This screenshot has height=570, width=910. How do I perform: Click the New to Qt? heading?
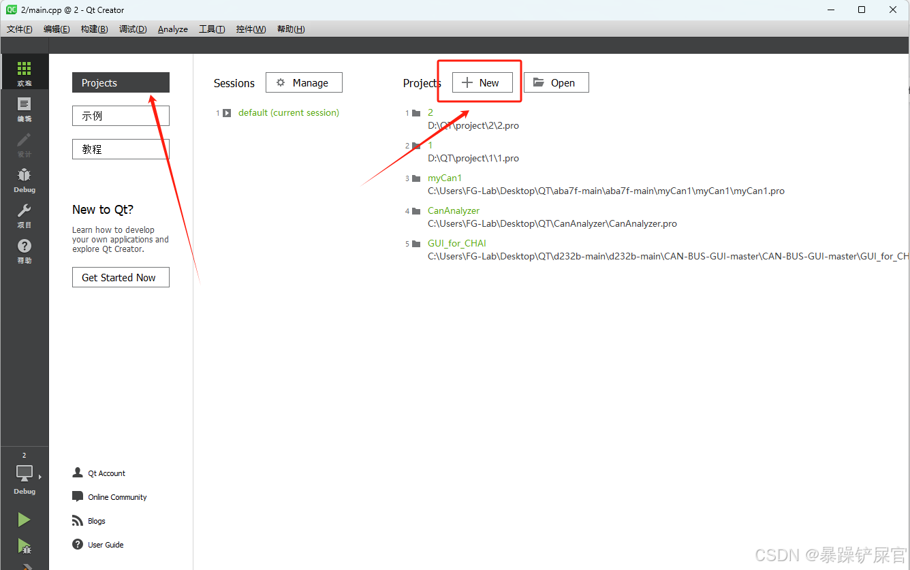[x=103, y=210]
